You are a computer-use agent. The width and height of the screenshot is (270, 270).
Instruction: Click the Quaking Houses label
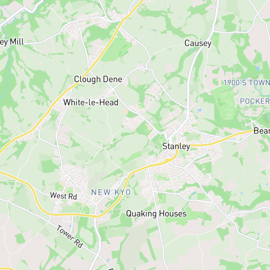(x=156, y=214)
